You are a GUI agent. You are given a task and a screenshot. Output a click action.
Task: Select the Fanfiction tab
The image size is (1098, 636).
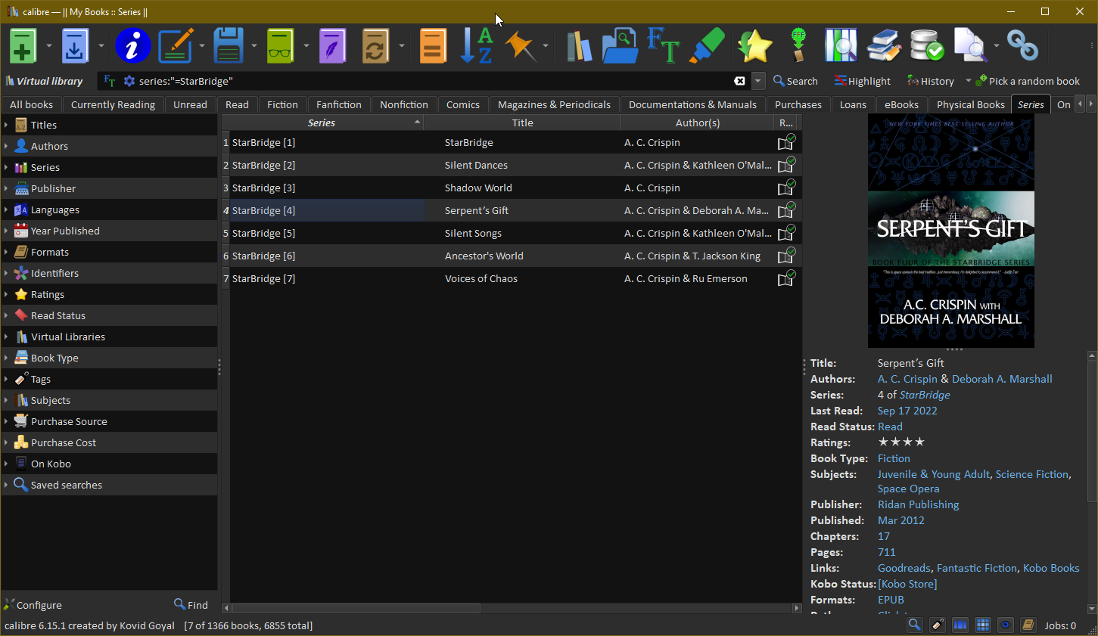point(339,104)
